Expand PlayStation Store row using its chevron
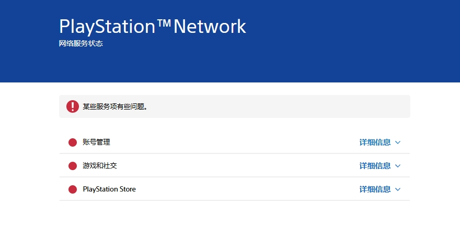The width and height of the screenshot is (460, 239). point(398,189)
